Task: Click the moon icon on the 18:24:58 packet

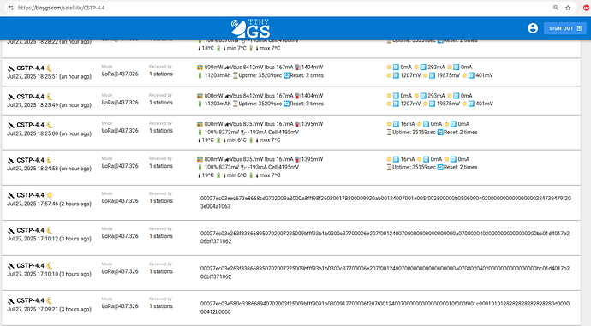Action: (x=50, y=160)
